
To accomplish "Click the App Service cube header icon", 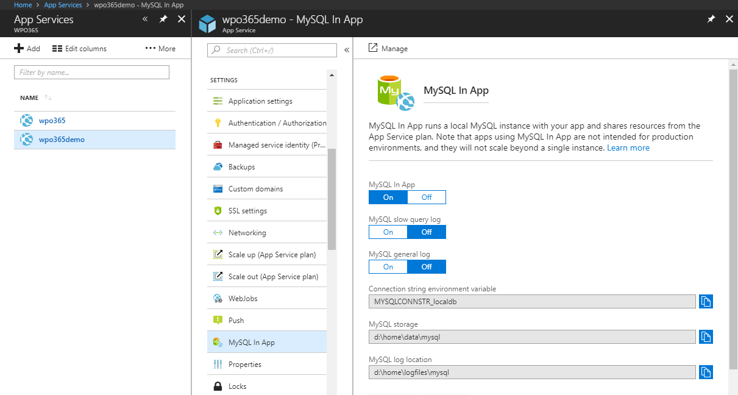I will tap(208, 23).
